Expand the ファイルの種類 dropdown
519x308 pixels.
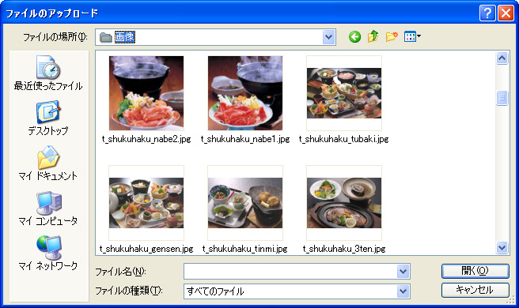pos(403,291)
